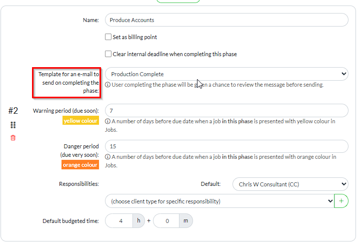Click the drag handle grid icon for phase #2
Screen dimensions: 359x243
point(13,125)
